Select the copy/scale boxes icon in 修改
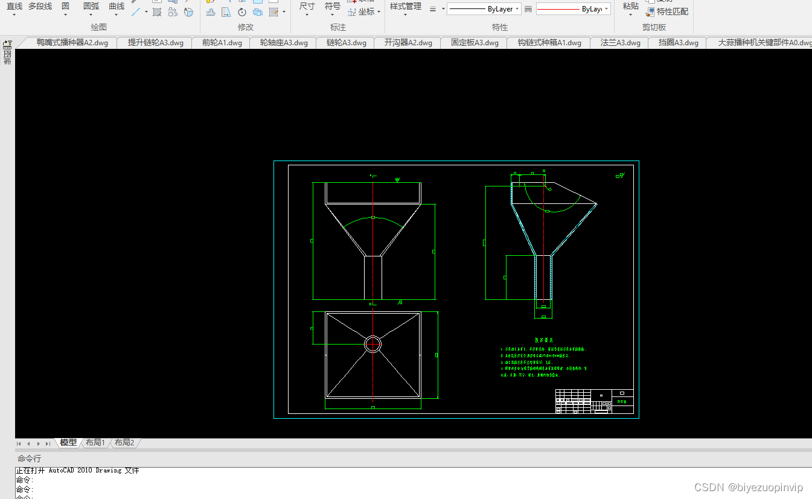 click(x=258, y=11)
